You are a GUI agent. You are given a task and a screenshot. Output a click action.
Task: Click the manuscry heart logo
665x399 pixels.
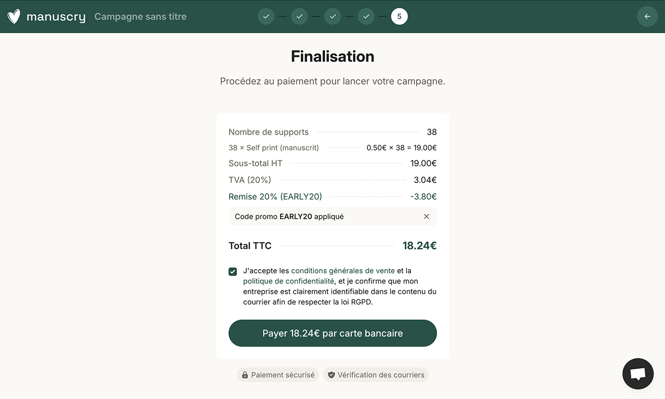click(14, 16)
